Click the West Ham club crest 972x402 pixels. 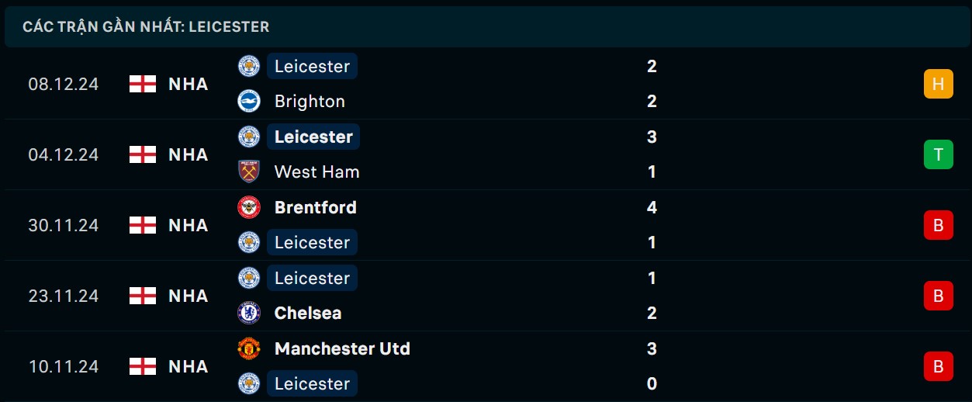point(249,172)
